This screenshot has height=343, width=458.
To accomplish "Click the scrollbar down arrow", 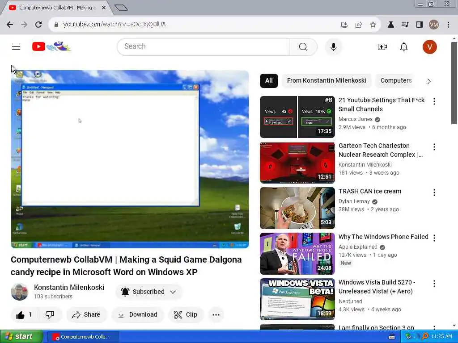I will pos(454,326).
